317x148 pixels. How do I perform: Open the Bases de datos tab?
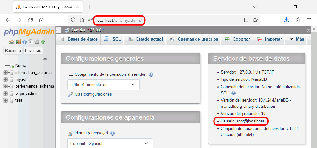pos(79,39)
